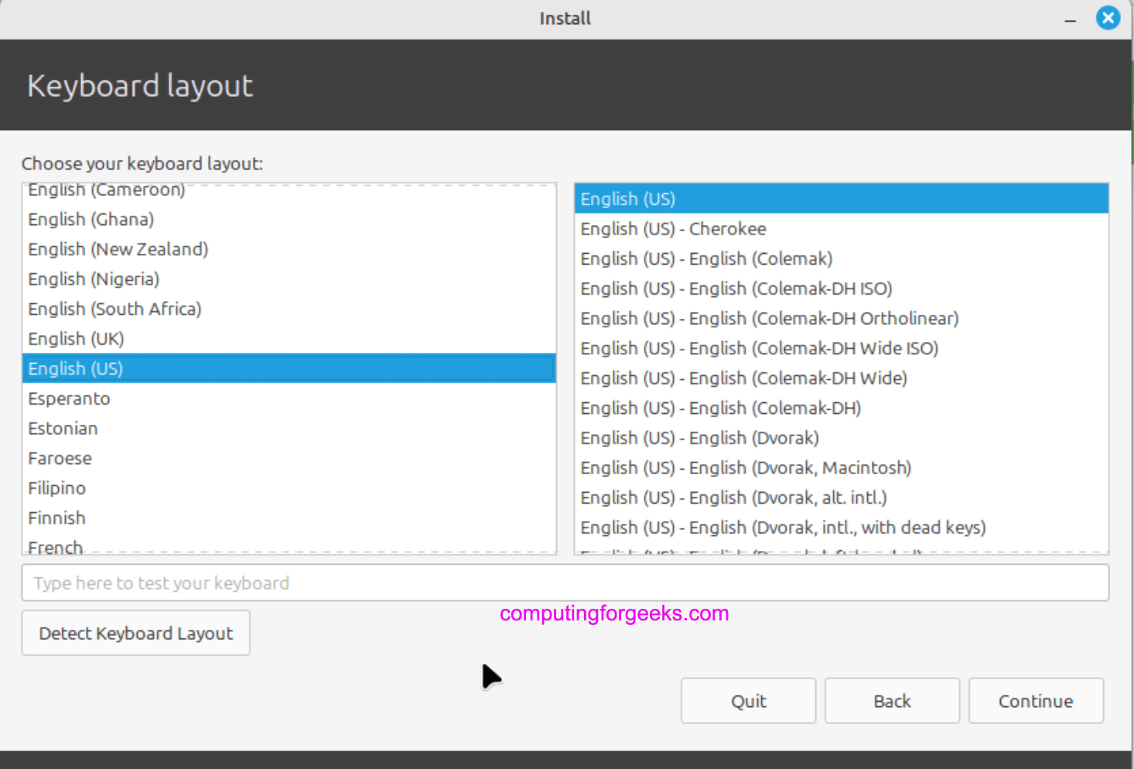Select Finnish keyboard layout
Image resolution: width=1134 pixels, height=769 pixels.
(56, 518)
